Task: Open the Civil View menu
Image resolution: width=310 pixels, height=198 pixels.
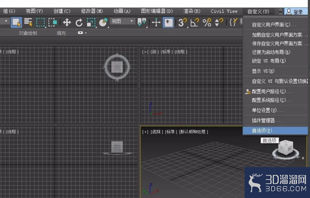Action: (224, 11)
